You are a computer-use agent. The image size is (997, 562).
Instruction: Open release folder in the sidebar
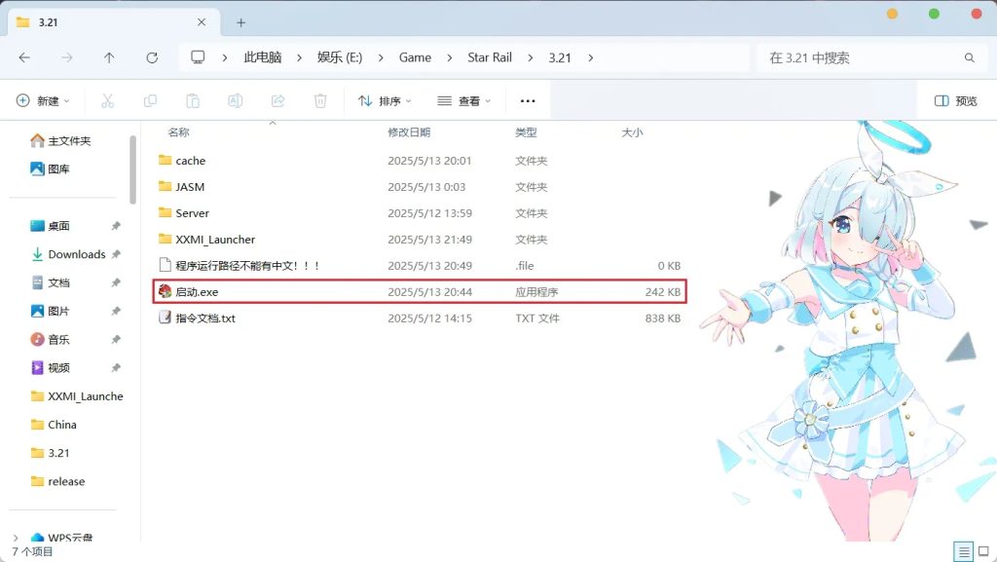(57, 481)
